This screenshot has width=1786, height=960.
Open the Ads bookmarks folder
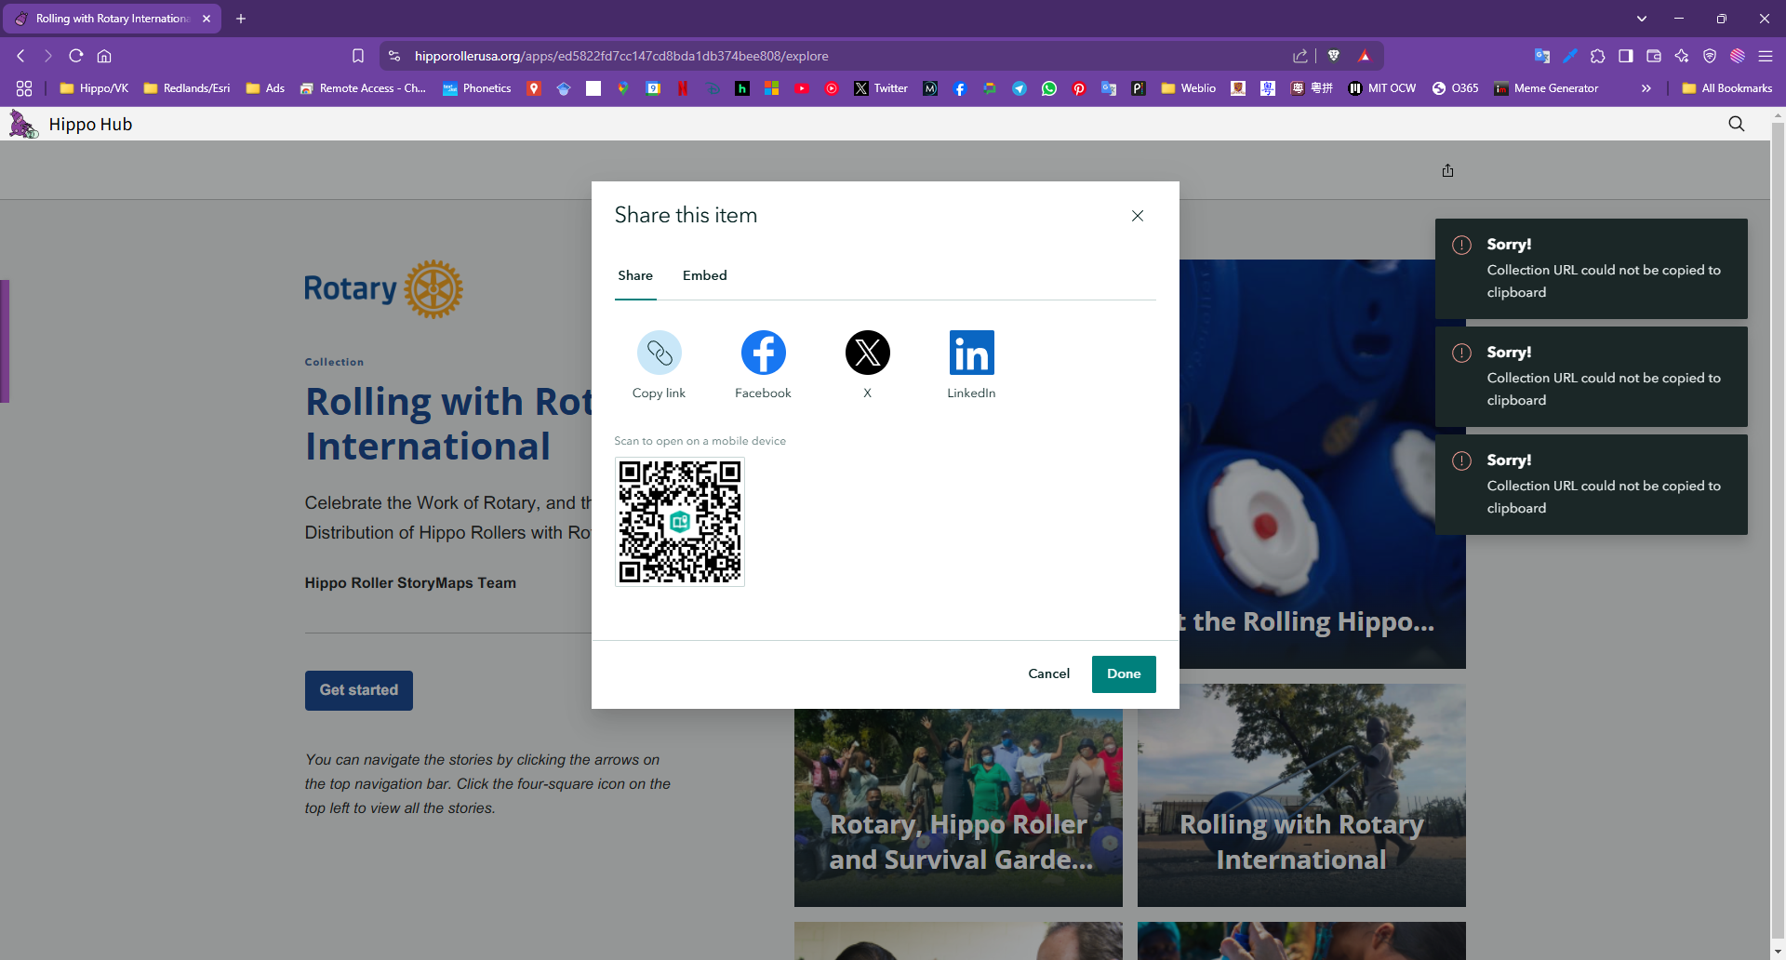(265, 88)
